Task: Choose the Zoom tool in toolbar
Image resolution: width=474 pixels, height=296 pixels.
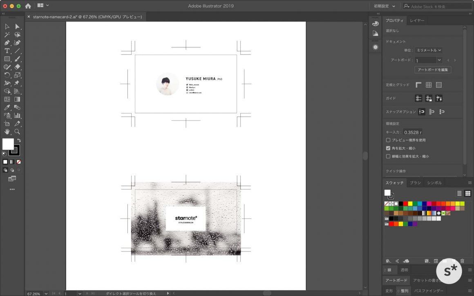Action: (17, 131)
